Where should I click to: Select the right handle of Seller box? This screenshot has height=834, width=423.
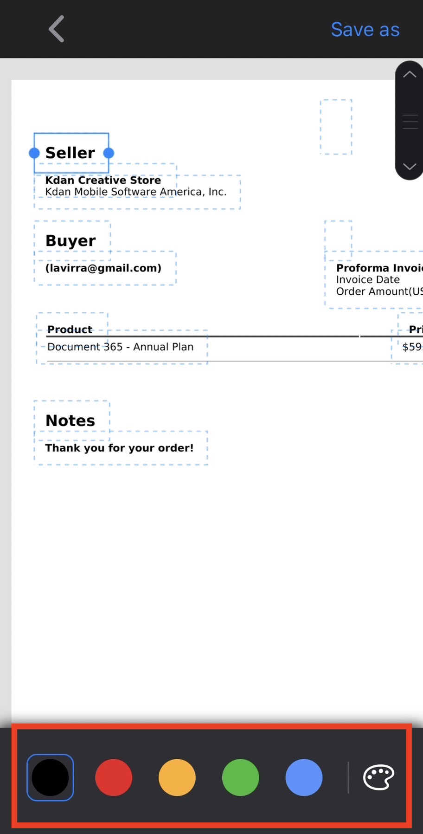(109, 153)
